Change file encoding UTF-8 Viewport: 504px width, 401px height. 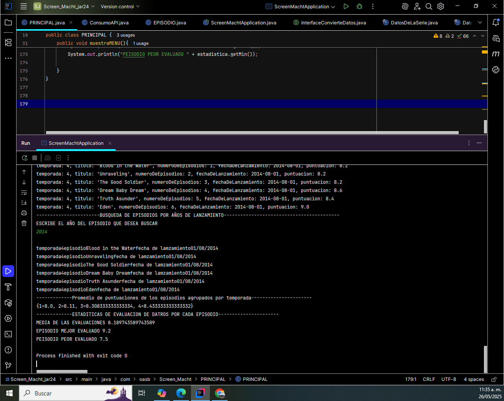[x=448, y=379]
